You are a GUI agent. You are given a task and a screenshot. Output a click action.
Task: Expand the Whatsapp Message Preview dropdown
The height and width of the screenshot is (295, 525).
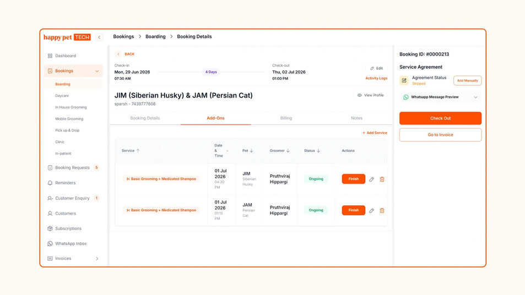475,97
